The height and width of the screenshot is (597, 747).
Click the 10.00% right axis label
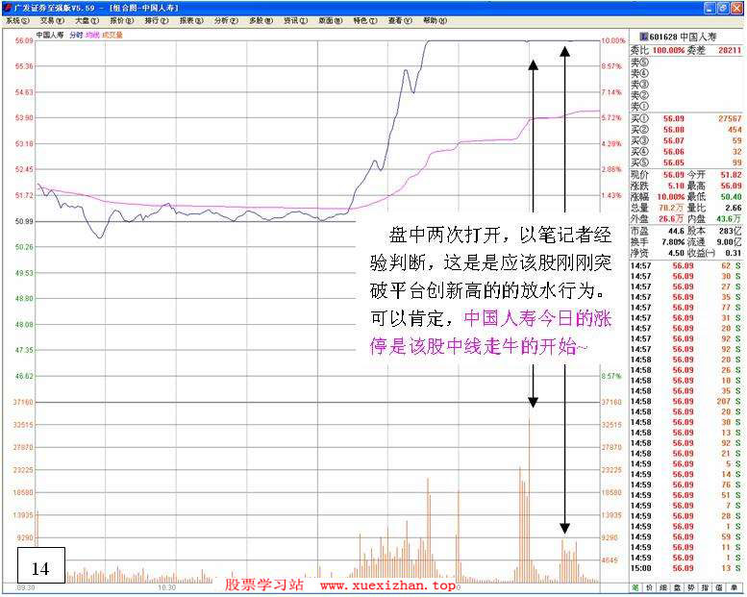(613, 41)
